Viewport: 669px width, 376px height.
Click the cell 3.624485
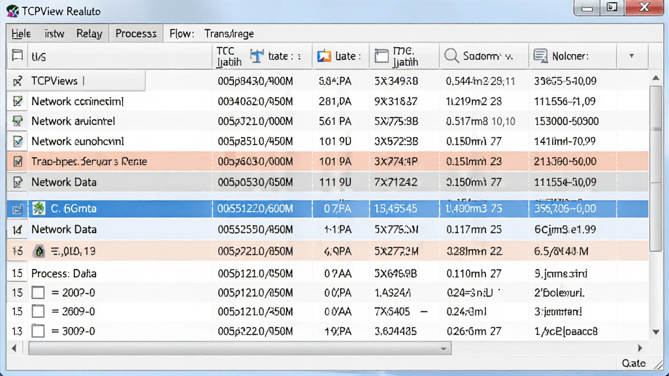point(396,331)
